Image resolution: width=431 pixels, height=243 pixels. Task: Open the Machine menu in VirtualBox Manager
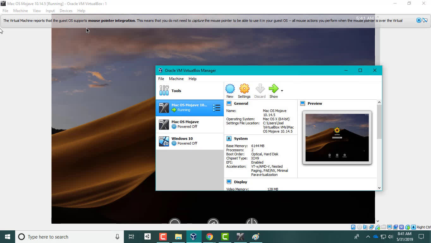[176, 79]
